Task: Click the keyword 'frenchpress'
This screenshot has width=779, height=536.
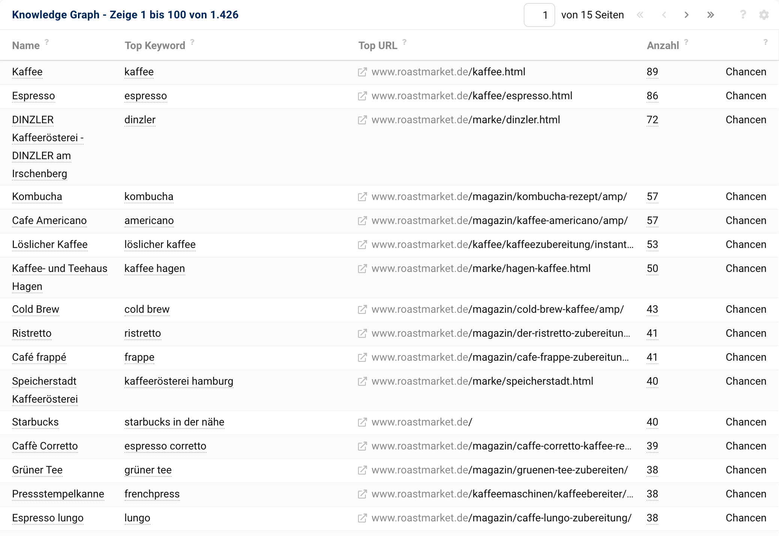Action: pyautogui.click(x=152, y=494)
